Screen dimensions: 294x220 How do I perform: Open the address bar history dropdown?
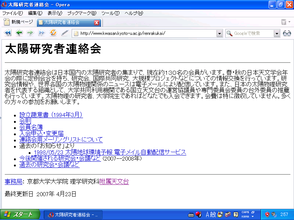tap(219, 33)
